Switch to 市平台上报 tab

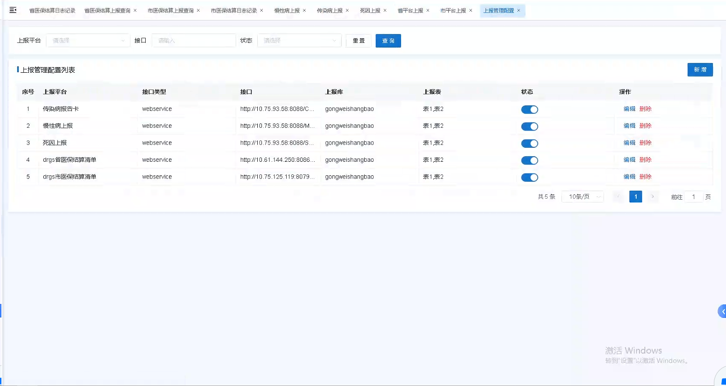click(x=453, y=10)
